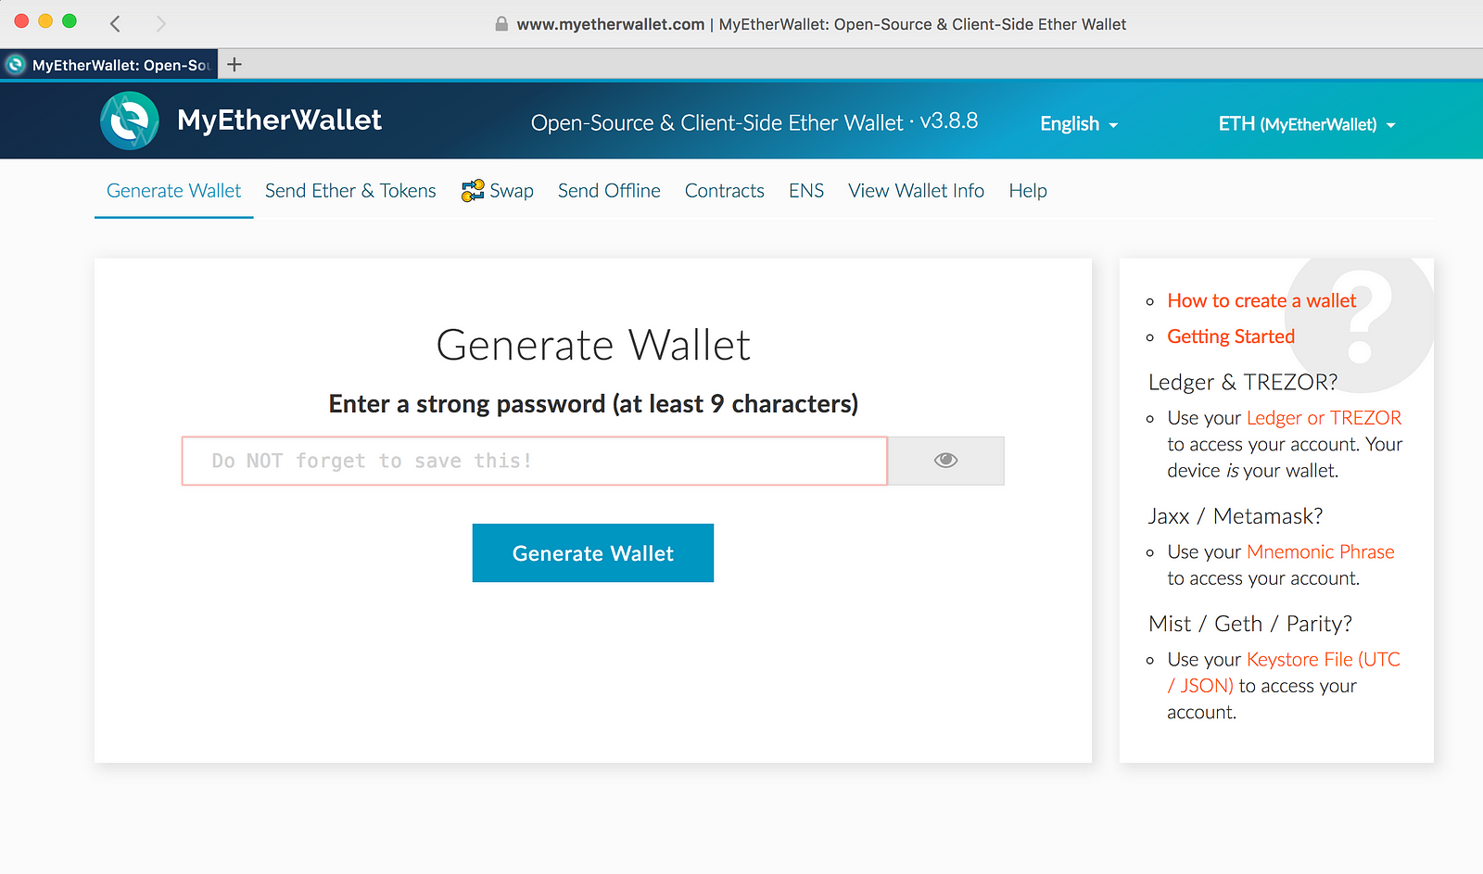Image resolution: width=1483 pixels, height=874 pixels.
Task: Click the browser forward arrow
Action: 161,24
